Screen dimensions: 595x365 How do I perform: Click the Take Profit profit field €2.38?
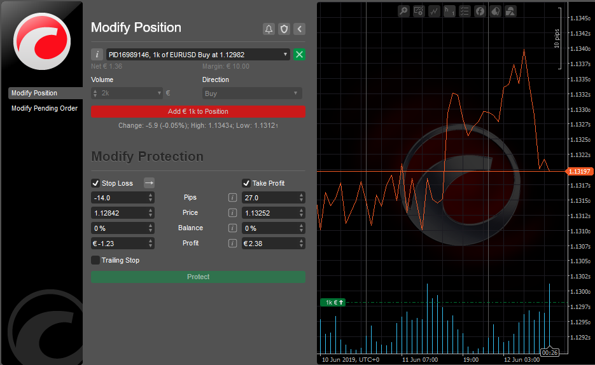click(x=274, y=243)
